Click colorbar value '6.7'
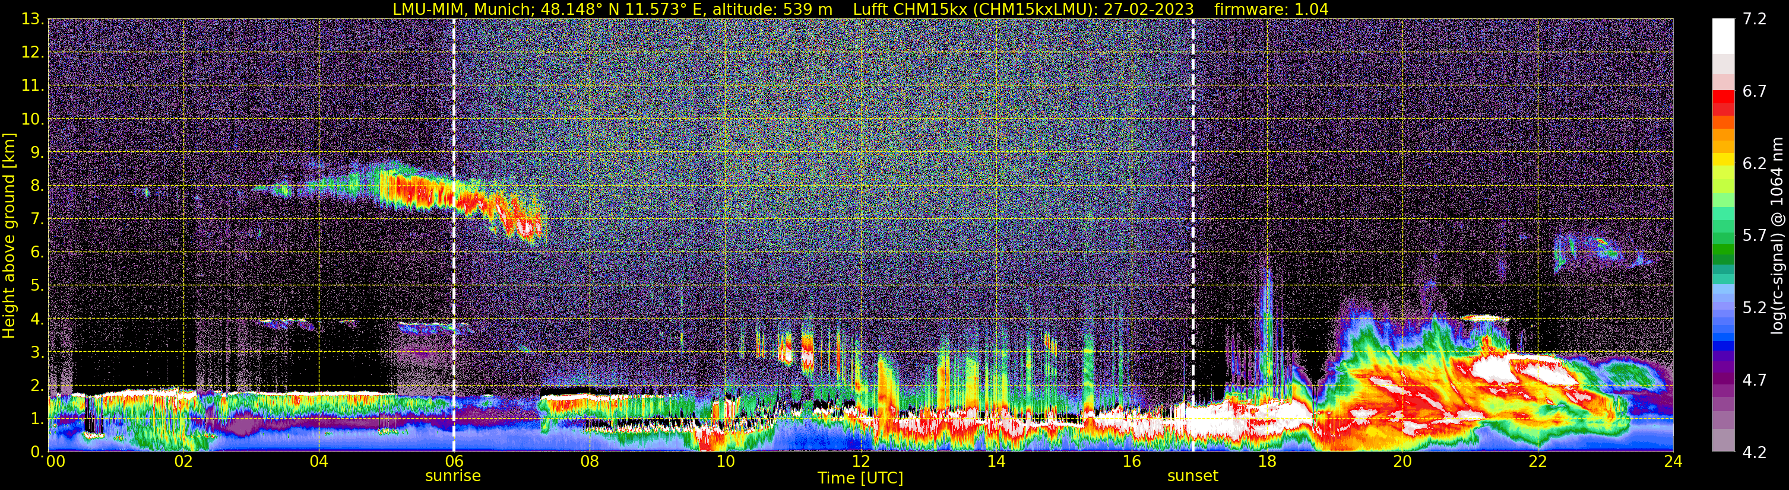The height and width of the screenshot is (490, 1789). click(1755, 91)
